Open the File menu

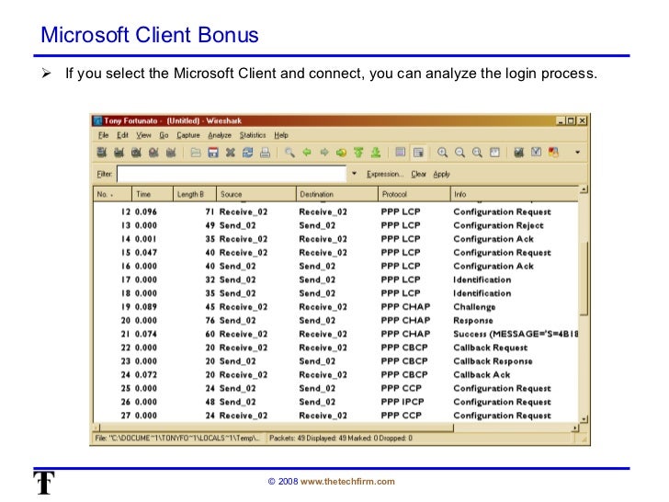(x=103, y=135)
